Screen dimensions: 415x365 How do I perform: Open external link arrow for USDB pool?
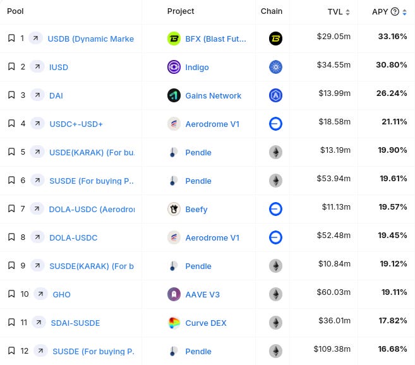tap(36, 38)
